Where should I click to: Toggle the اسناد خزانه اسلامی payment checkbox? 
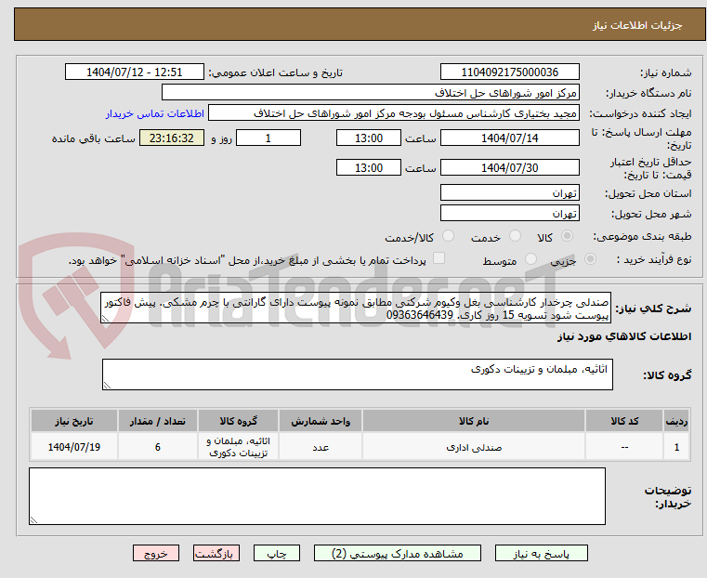click(x=439, y=258)
